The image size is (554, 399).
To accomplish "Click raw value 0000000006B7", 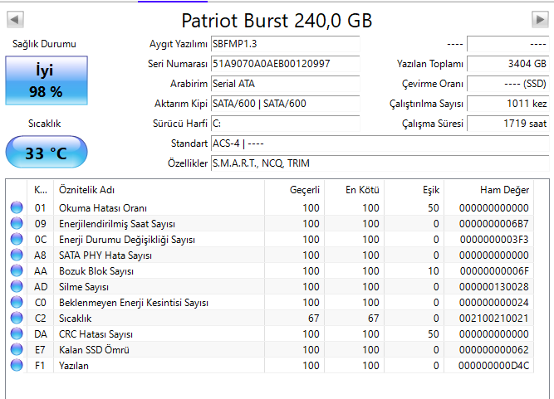I will [x=494, y=224].
